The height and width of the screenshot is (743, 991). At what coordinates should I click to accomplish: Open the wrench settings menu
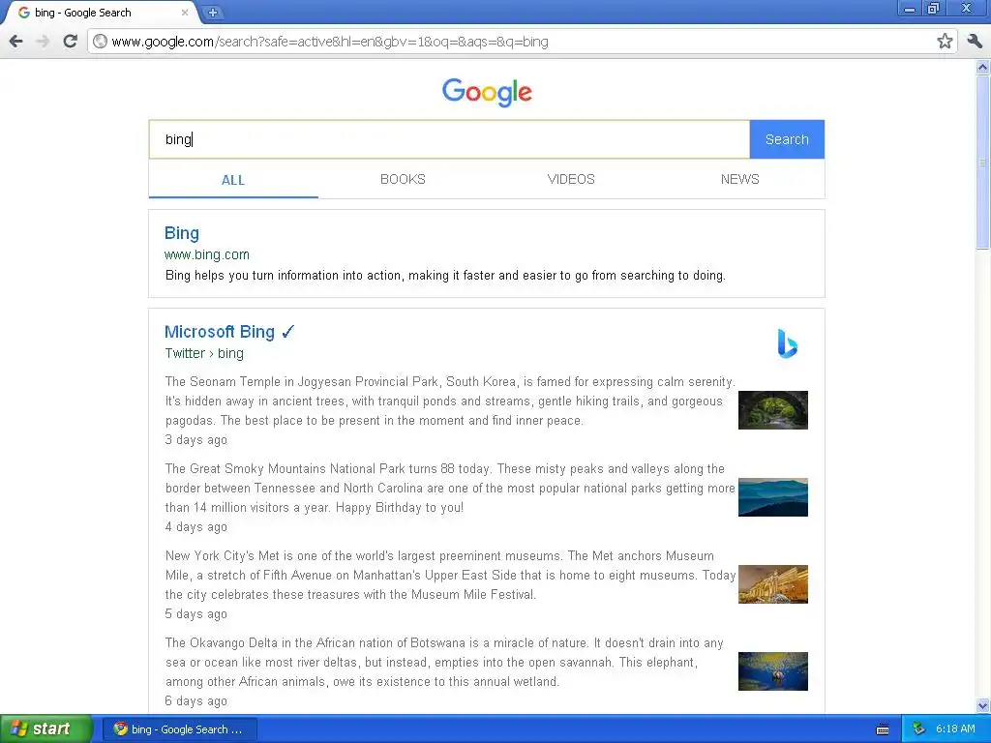click(x=975, y=42)
